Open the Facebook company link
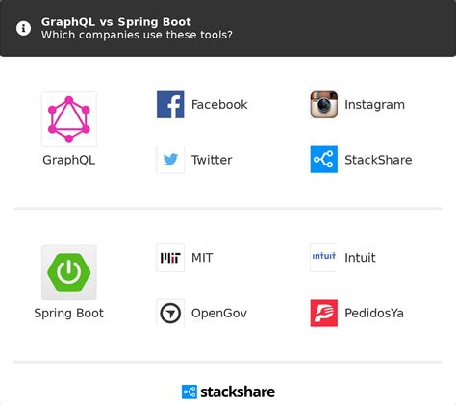 (219, 105)
